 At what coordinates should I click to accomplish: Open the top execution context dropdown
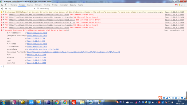(x=22, y=9)
